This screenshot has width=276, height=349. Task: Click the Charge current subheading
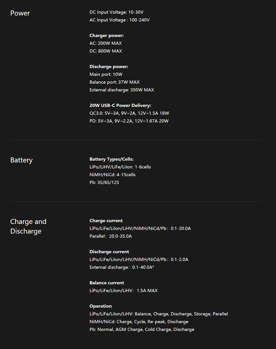[106, 220]
